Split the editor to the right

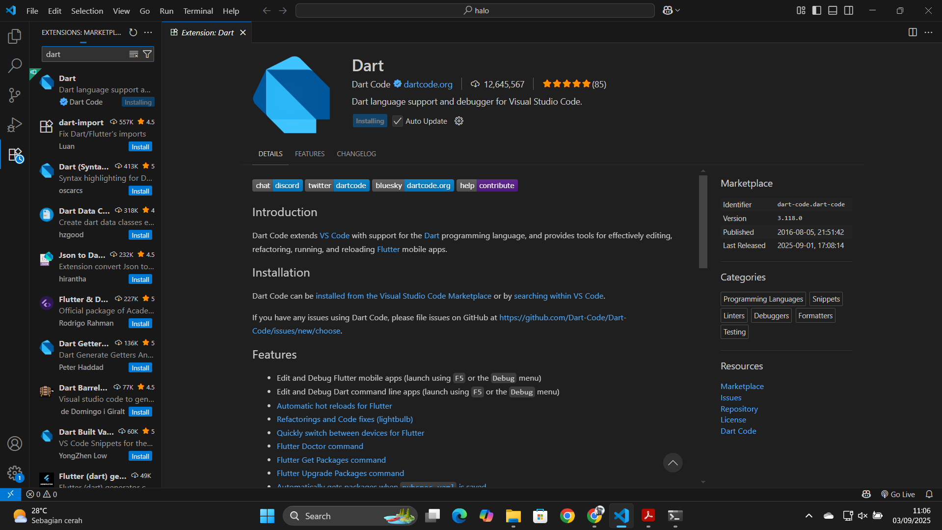point(913,32)
